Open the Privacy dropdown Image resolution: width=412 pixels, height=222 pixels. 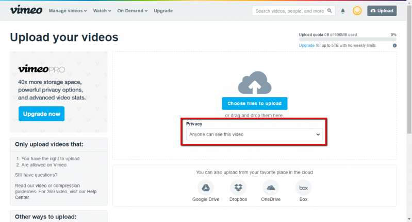[254, 134]
